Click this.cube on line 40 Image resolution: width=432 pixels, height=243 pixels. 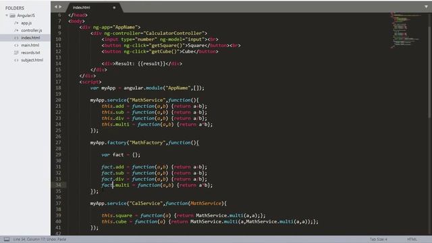pos(114,221)
